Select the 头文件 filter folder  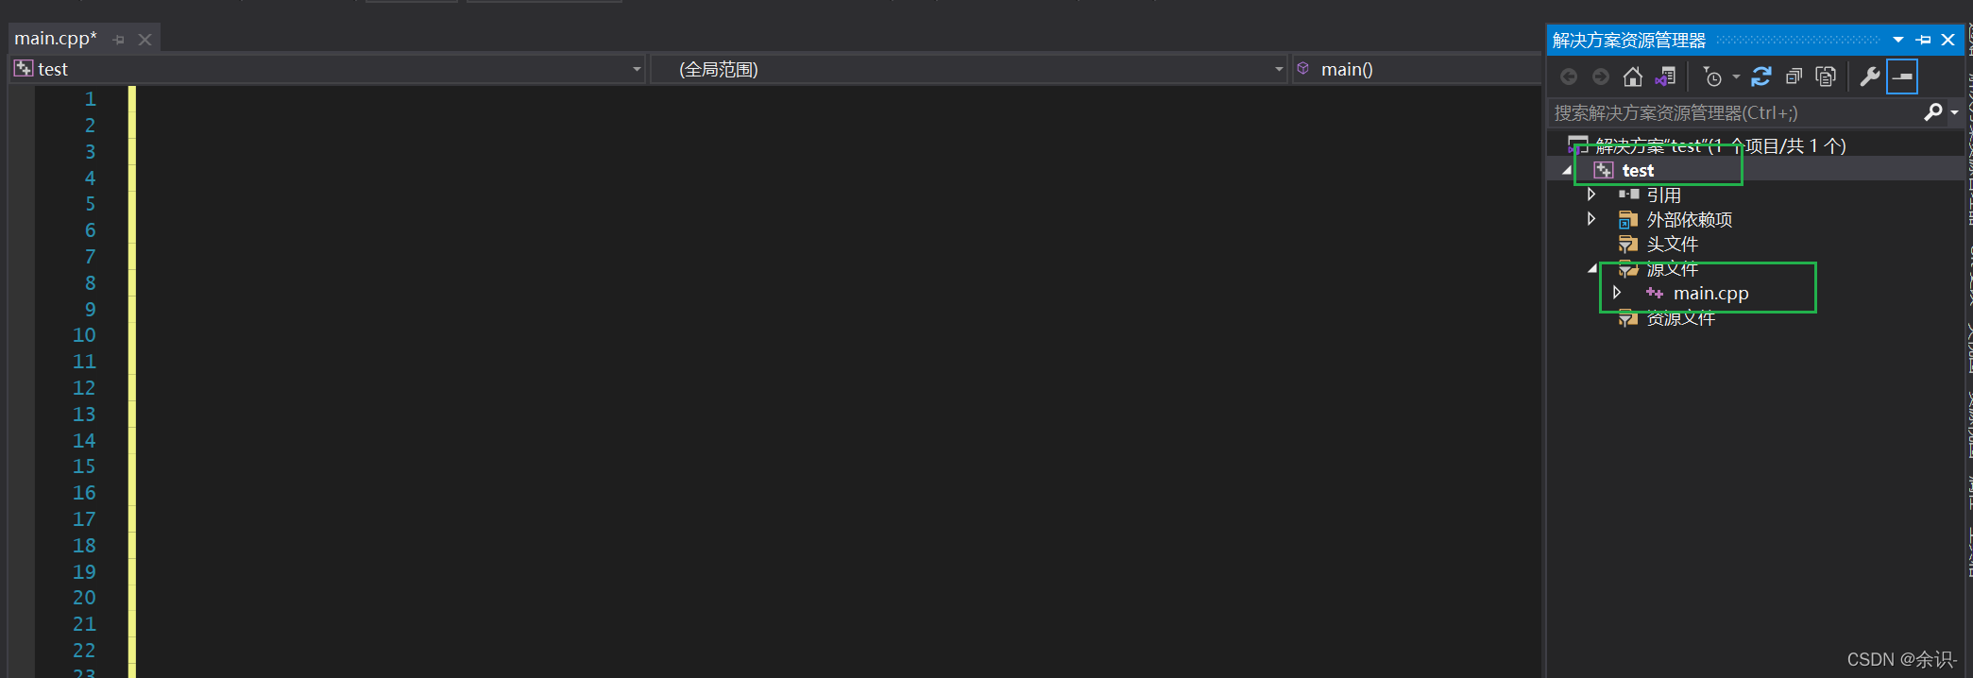pyautogui.click(x=1673, y=244)
